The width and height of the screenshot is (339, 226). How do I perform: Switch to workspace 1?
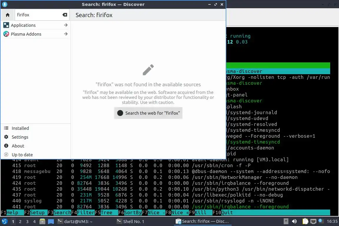click(13, 222)
